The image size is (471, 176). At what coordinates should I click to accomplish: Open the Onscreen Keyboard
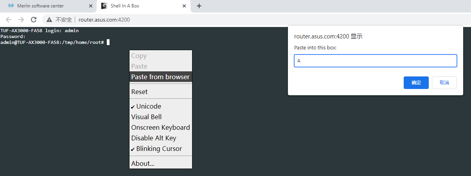pos(161,127)
